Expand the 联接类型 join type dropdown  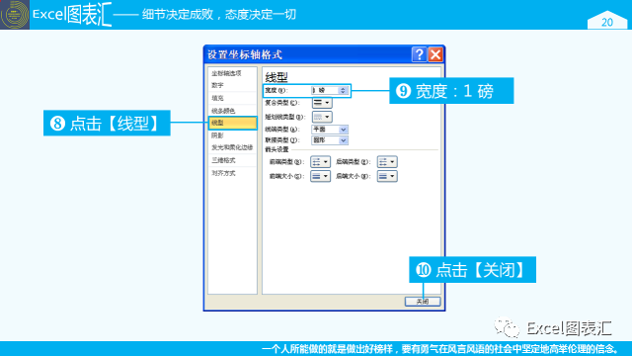pos(330,140)
